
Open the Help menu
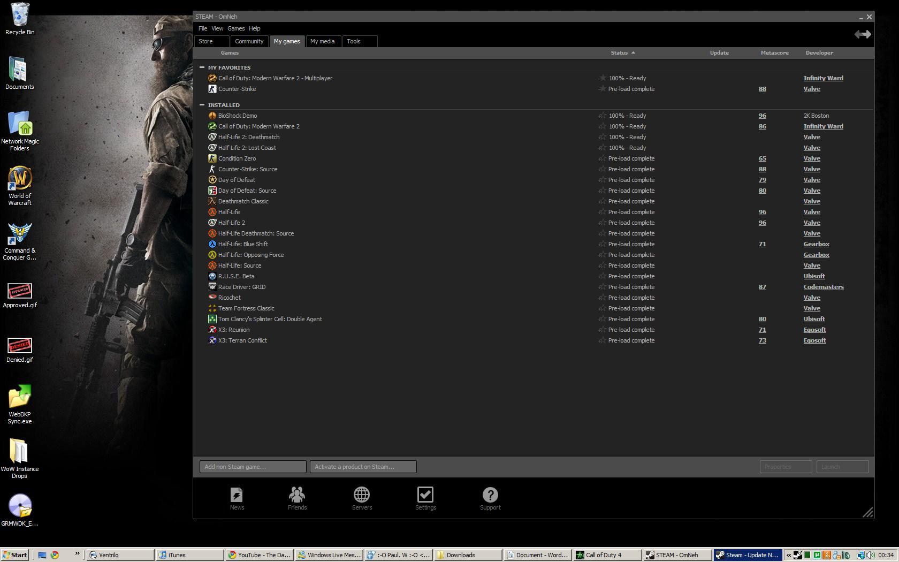coord(255,28)
